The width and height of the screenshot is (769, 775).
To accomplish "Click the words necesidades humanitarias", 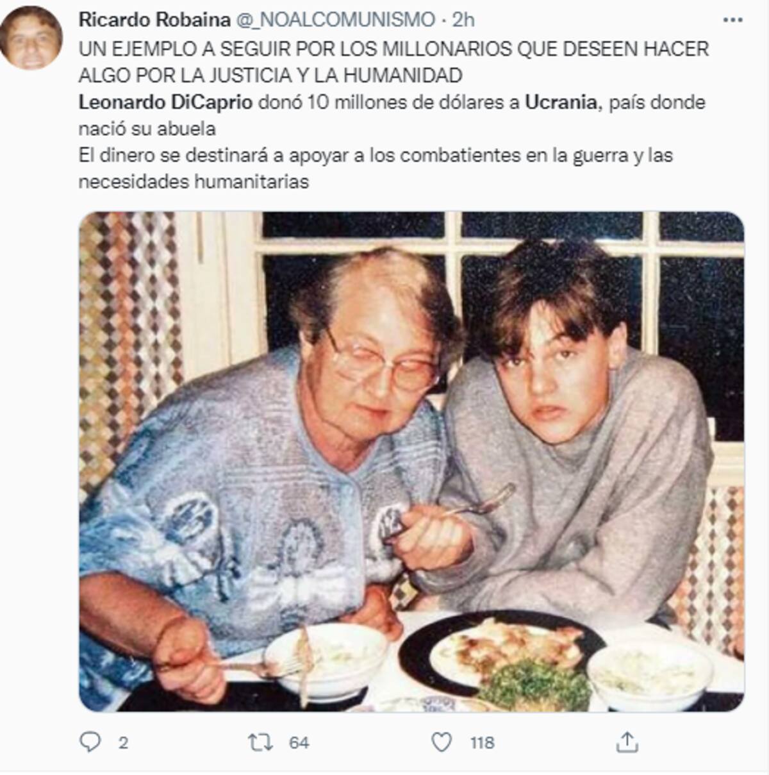I will [x=194, y=182].
